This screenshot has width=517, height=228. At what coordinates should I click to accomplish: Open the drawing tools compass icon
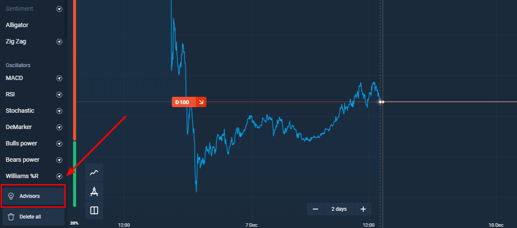[94, 191]
